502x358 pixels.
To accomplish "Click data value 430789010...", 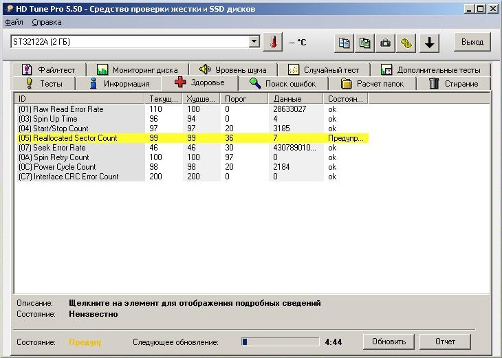I will click(x=294, y=148).
